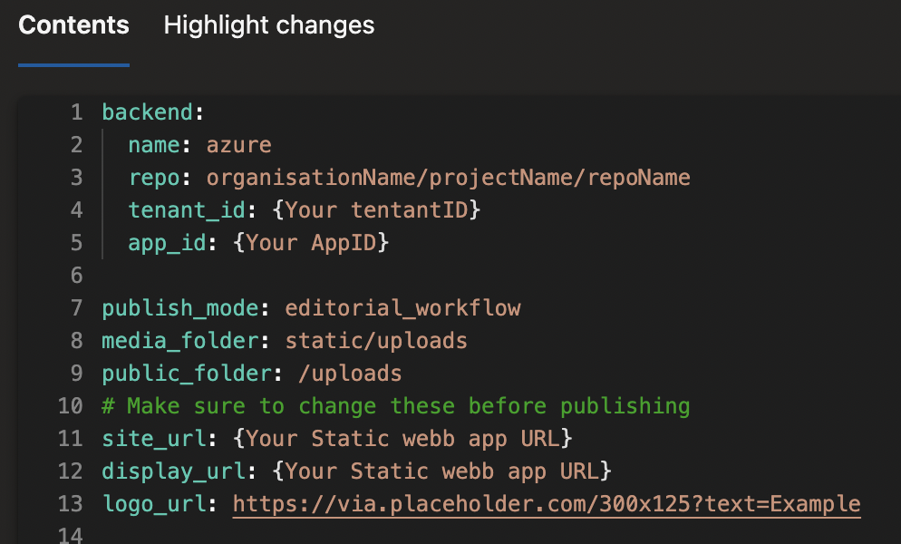
Task: Click the green 'Make sure to change' comment
Action: (395, 406)
